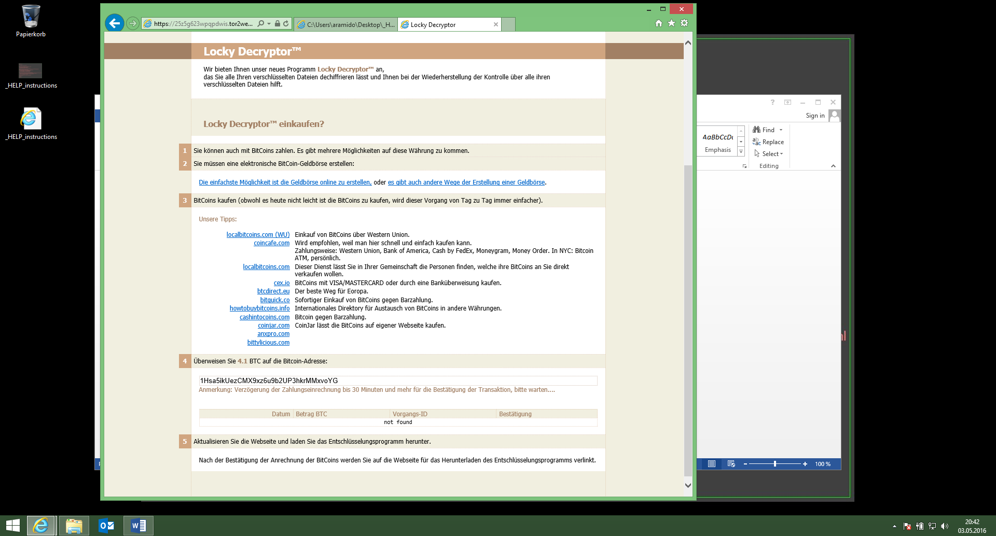The width and height of the screenshot is (996, 536).
Task: Select the Emphasis style in Word's gallery
Action: click(x=717, y=143)
